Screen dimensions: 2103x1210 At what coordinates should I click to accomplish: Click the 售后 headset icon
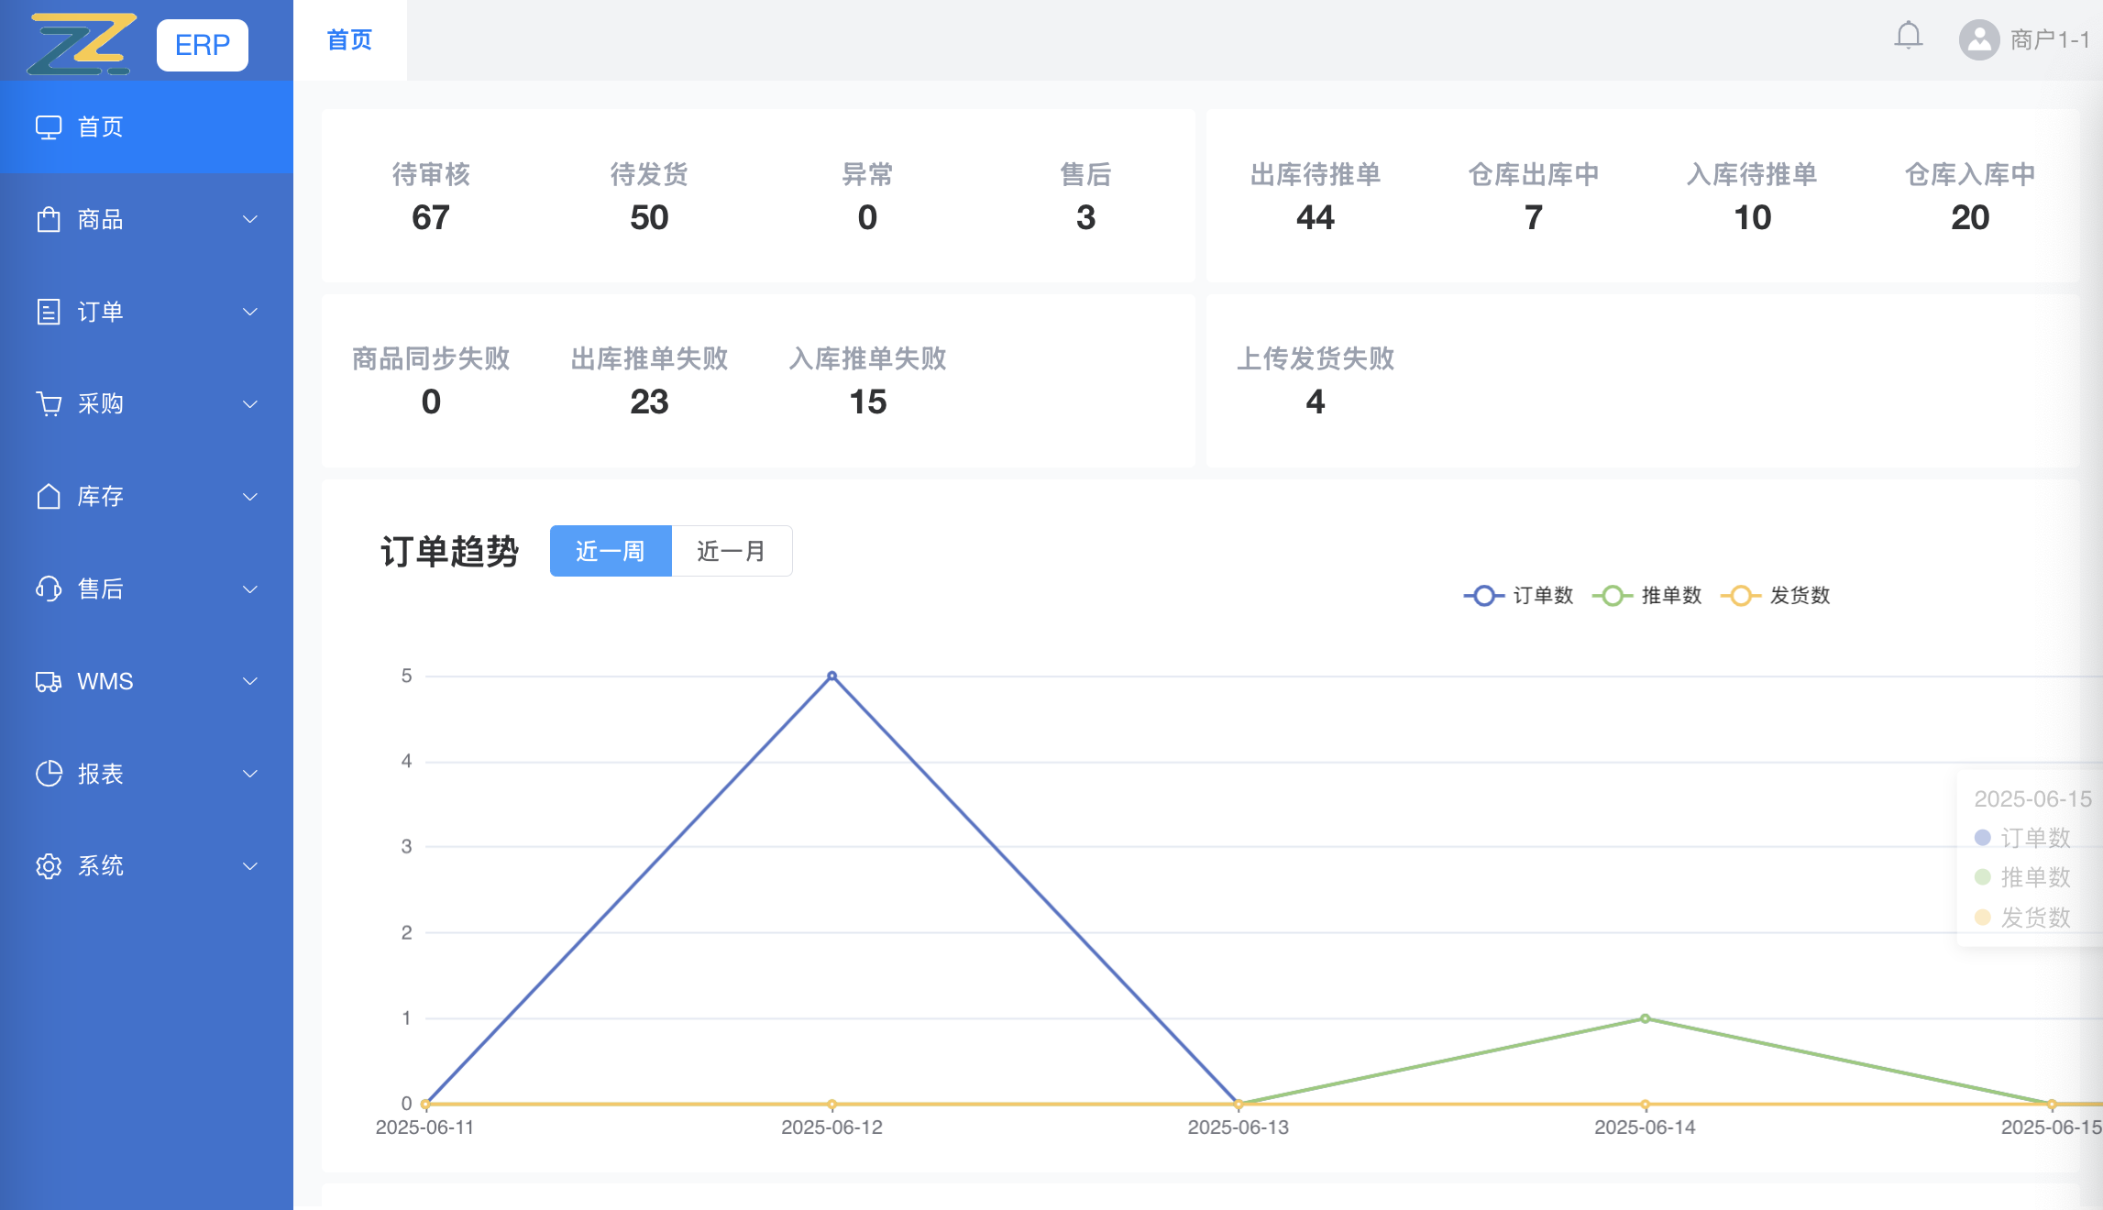pos(49,589)
